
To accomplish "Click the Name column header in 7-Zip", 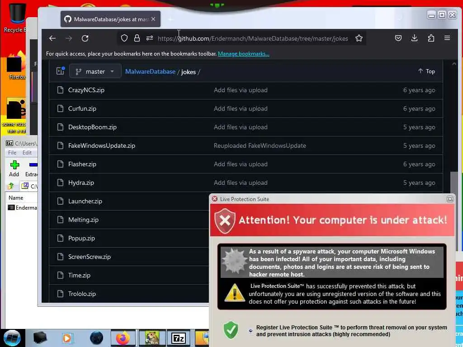I will [16, 198].
